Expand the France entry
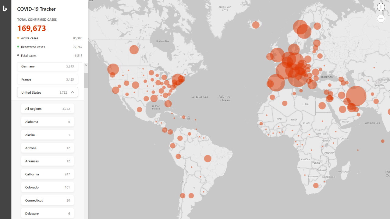Image resolution: width=390 pixels, height=219 pixels. (x=47, y=79)
